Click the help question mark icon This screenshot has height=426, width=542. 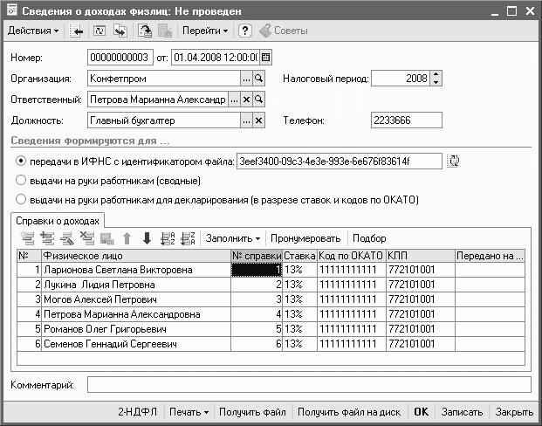click(245, 31)
